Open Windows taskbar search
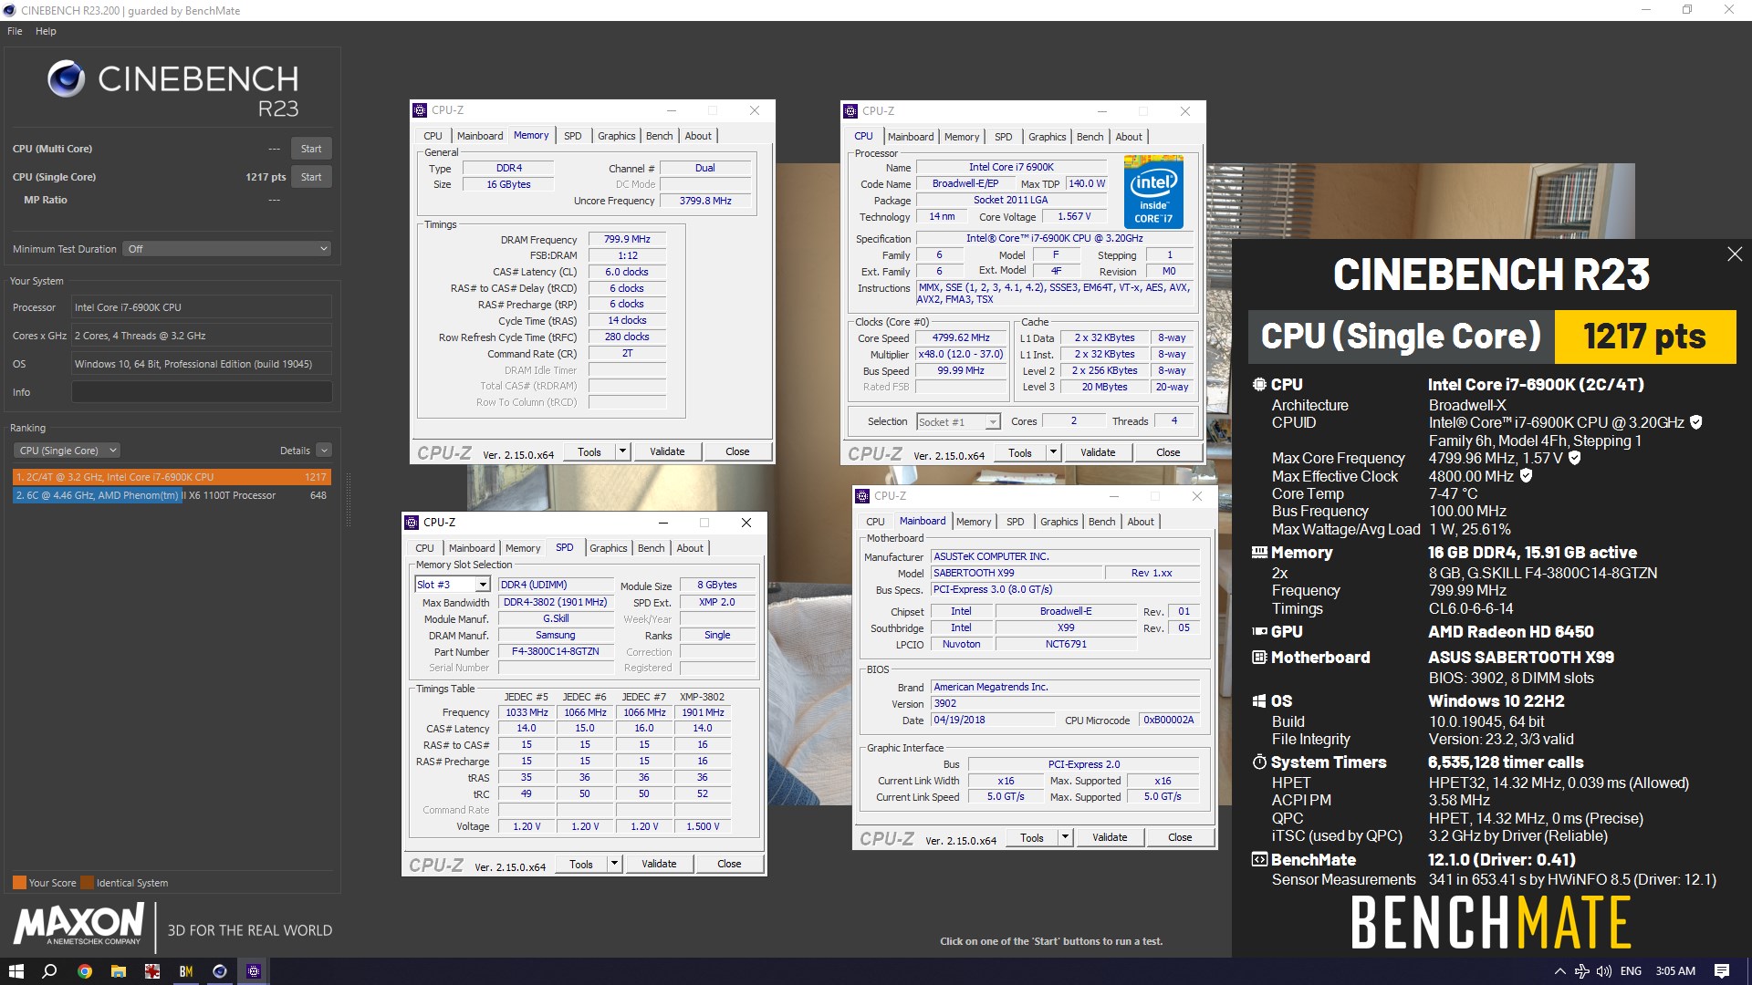This screenshot has width=1752, height=985. [x=49, y=971]
